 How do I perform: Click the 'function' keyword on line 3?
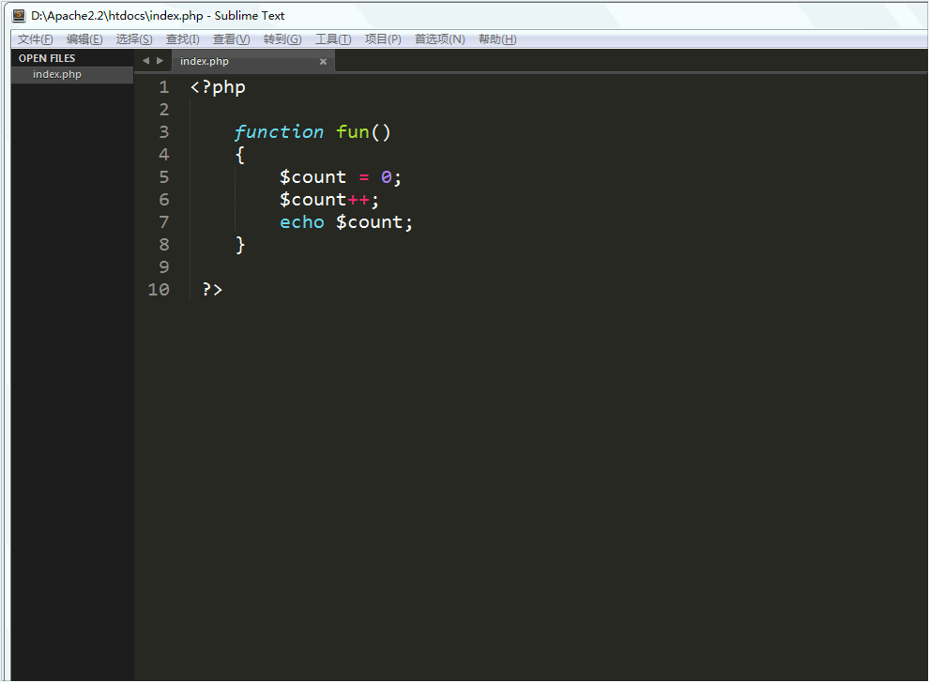(279, 131)
